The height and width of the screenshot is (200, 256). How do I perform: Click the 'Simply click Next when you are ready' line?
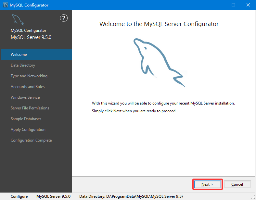pos(134,111)
